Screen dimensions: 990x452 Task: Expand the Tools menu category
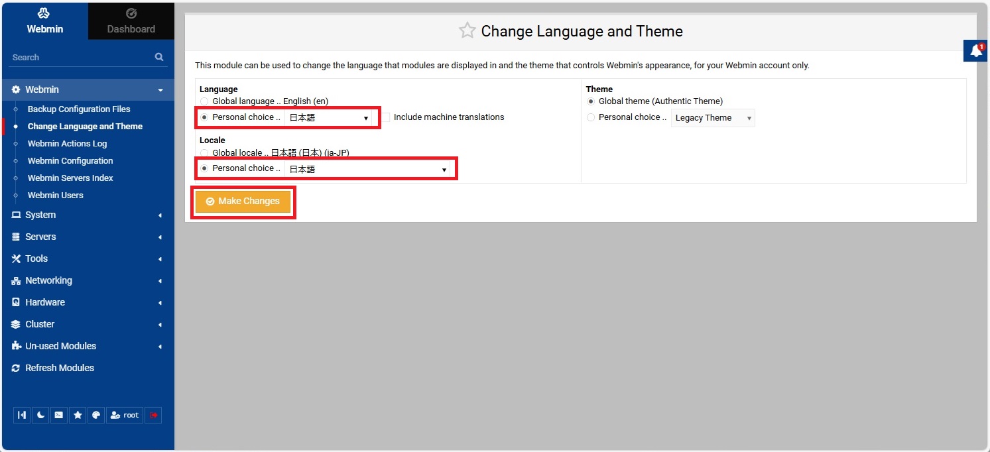[x=88, y=258]
